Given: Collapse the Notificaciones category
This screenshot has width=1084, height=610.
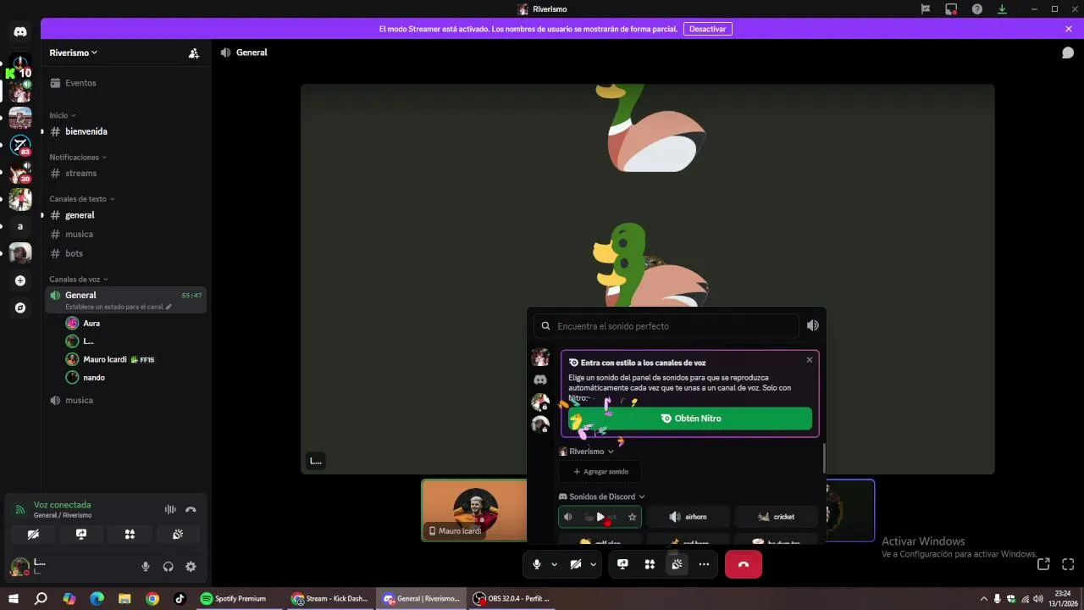Looking at the screenshot, I should pyautogui.click(x=78, y=158).
